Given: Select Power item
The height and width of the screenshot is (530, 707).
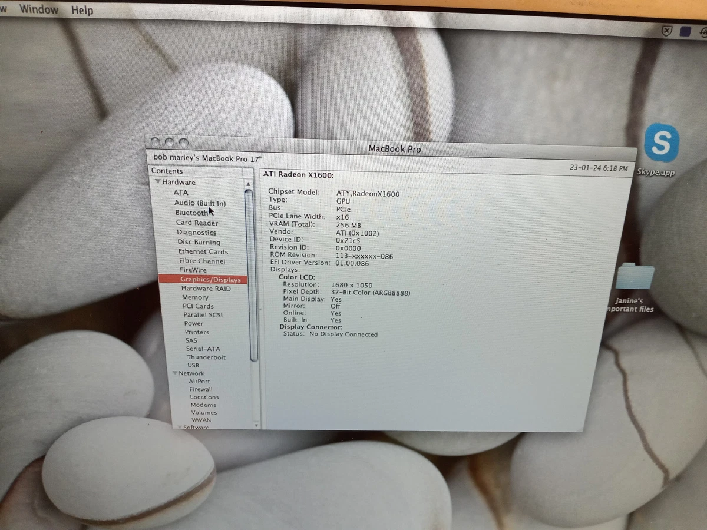Looking at the screenshot, I should (194, 323).
